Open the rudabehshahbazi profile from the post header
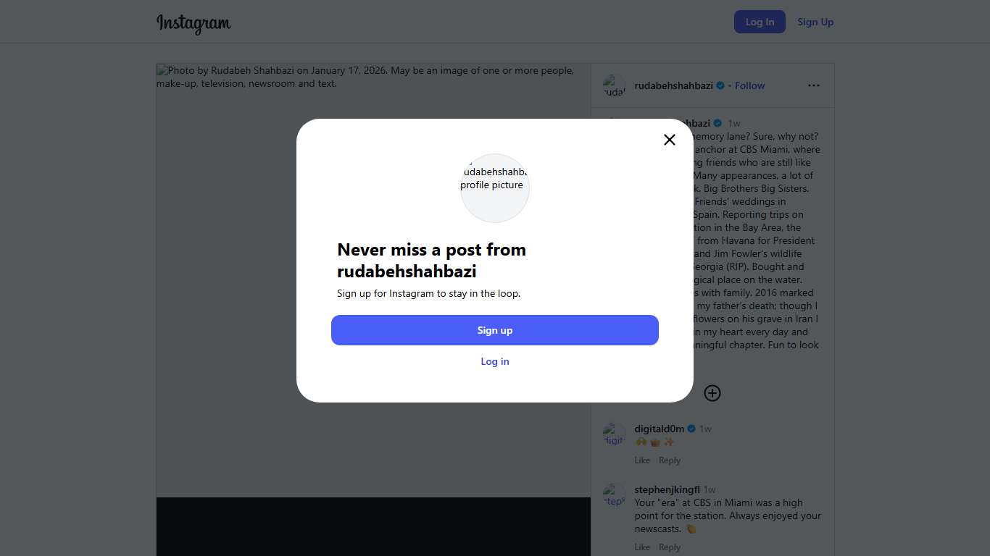 click(x=673, y=85)
